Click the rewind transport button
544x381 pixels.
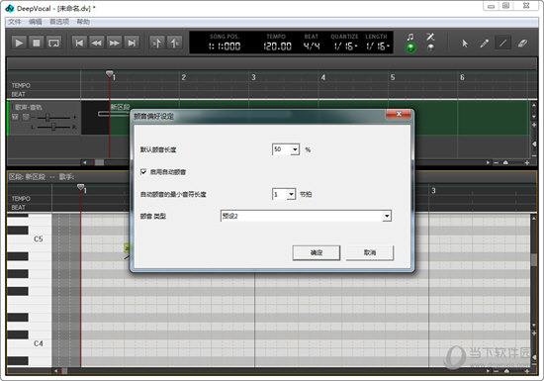point(97,43)
